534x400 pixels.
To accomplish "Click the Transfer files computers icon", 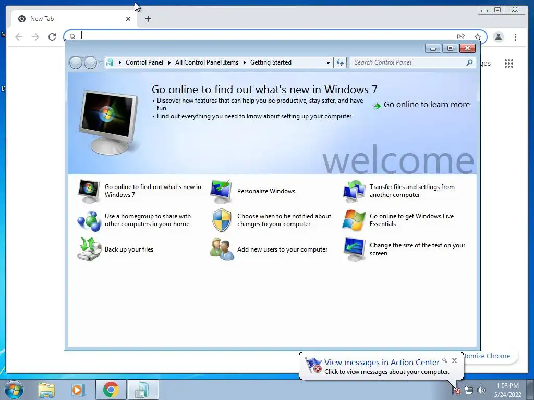I will coord(354,191).
